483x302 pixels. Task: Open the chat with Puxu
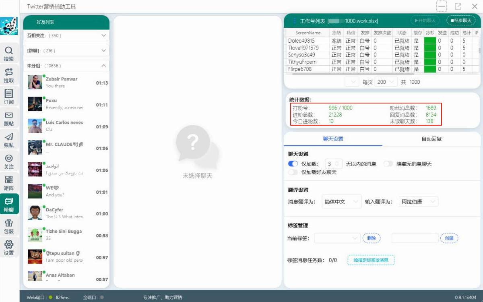click(x=66, y=104)
